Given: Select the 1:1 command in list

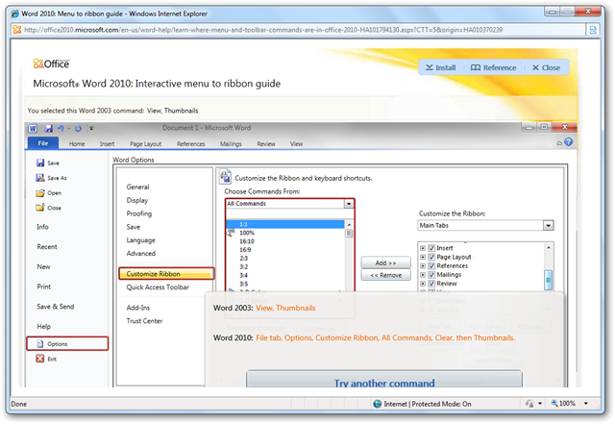Looking at the screenshot, I should 285,224.
